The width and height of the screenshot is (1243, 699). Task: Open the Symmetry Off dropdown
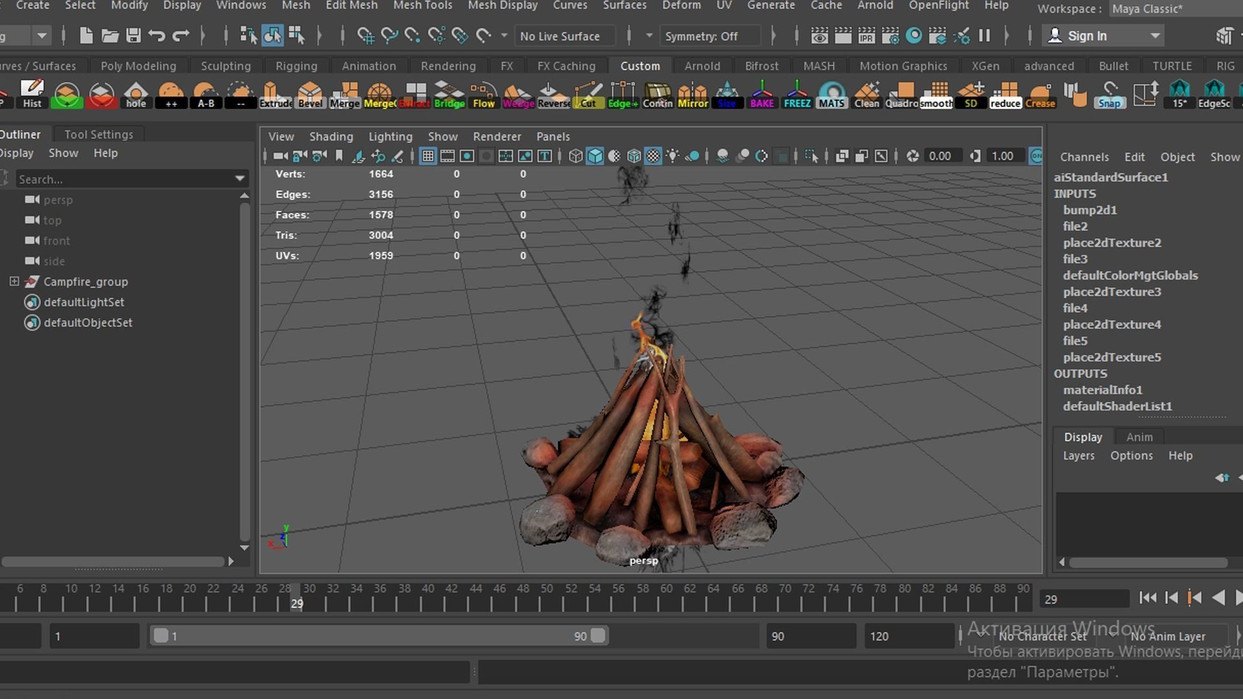click(x=710, y=36)
